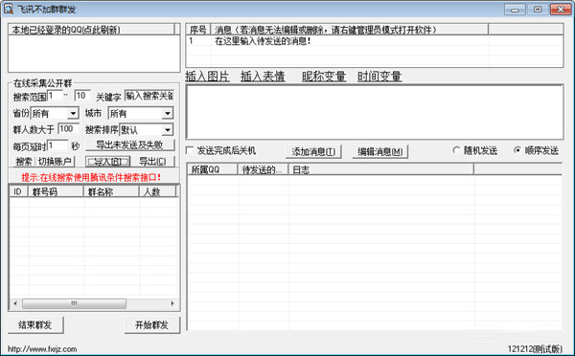Click the 搜索 button
Screen dimensions: 575x356
coord(24,162)
